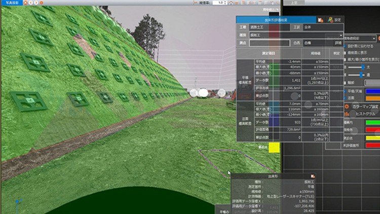Click the green 規格内 color swatch
The width and height of the screenshot is (380, 214).
(x=373, y=123)
